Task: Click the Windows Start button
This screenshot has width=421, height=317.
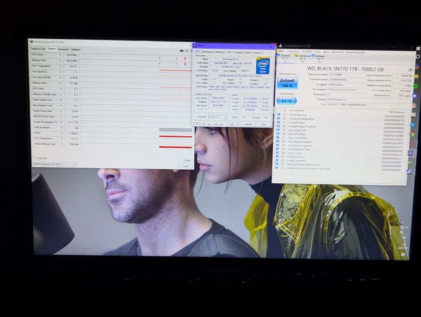Action: click(418, 49)
